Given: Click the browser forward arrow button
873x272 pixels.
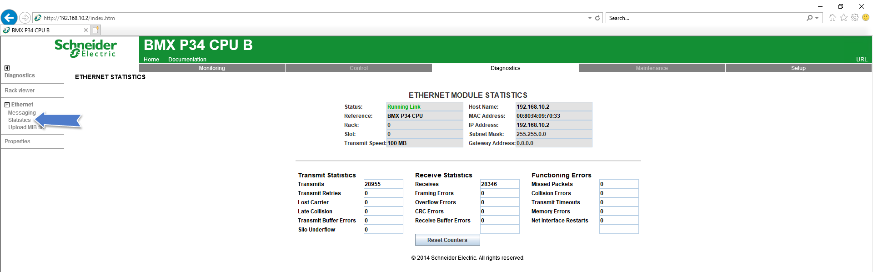Looking at the screenshot, I should point(25,18).
